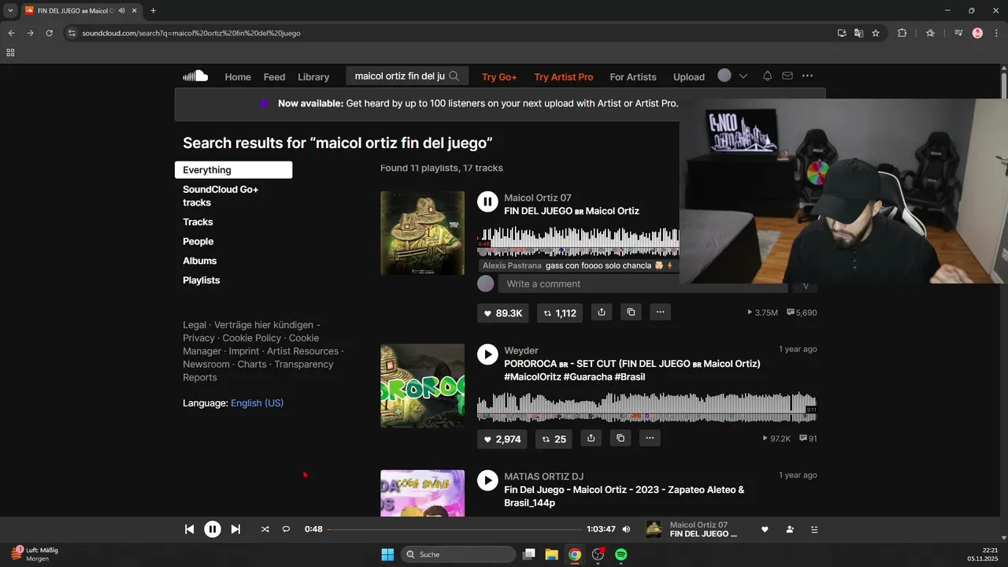This screenshot has width=1008, height=567.
Task: Play the MATIAS ORTIZ DJ track
Action: pos(487,480)
